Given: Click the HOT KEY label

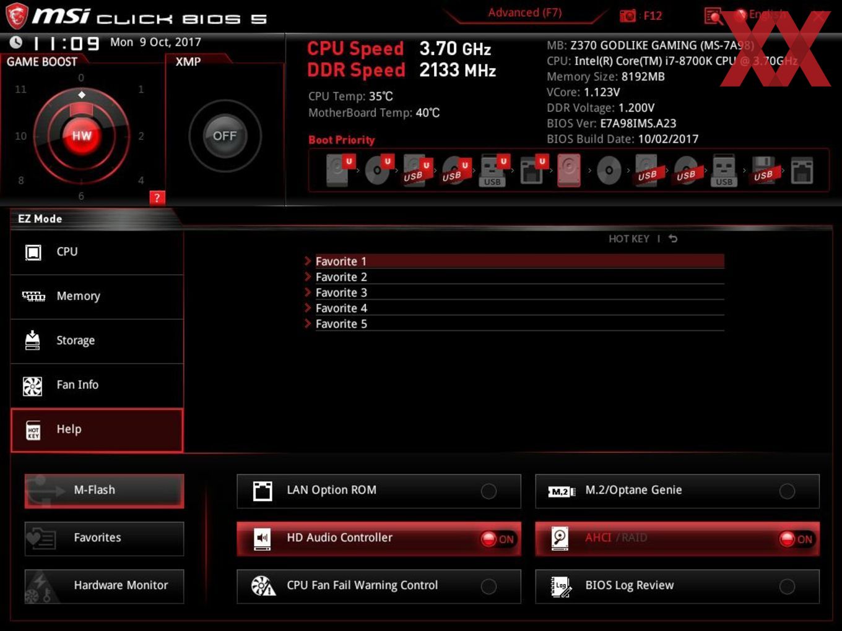Looking at the screenshot, I should tap(628, 239).
